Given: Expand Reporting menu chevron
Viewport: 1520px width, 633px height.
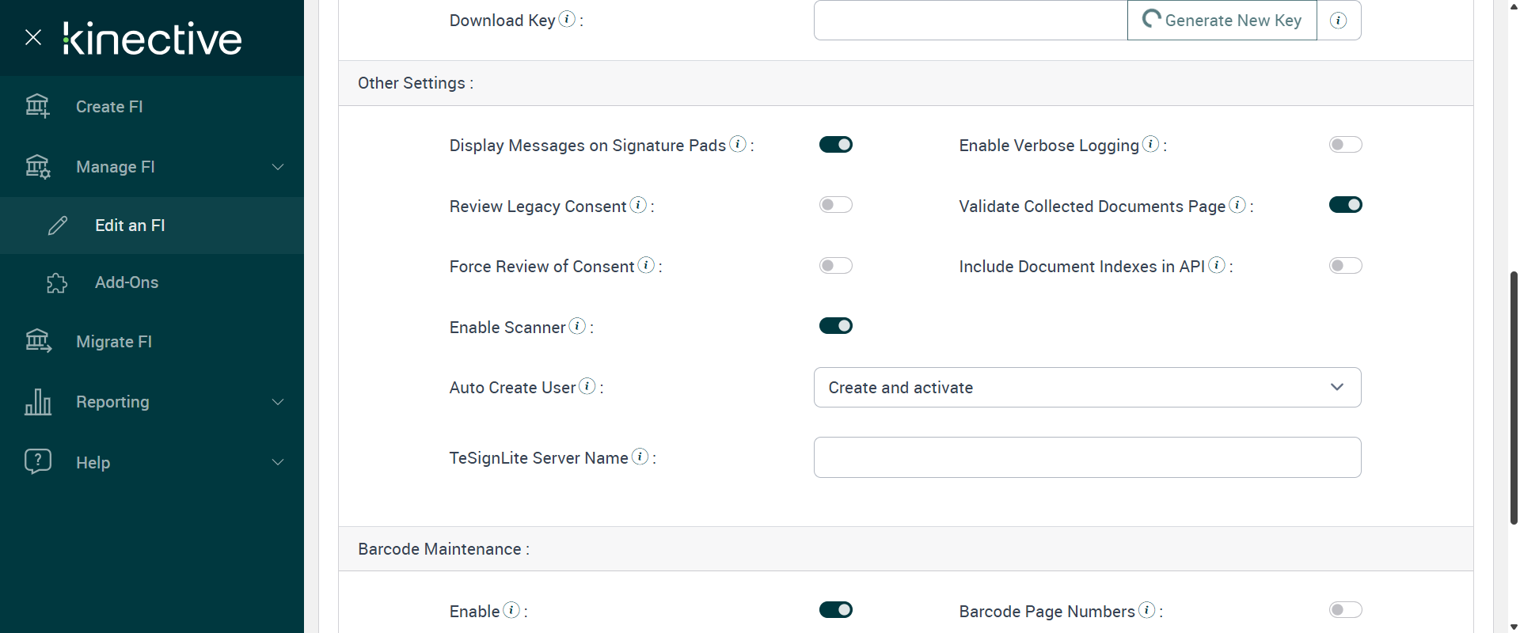Looking at the screenshot, I should (x=278, y=402).
